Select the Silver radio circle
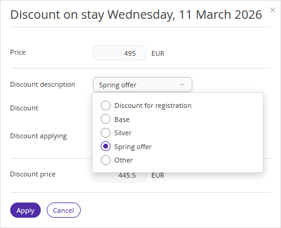 coord(106,133)
